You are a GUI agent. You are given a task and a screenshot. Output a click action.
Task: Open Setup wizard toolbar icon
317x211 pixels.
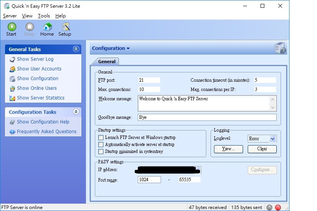point(65,27)
